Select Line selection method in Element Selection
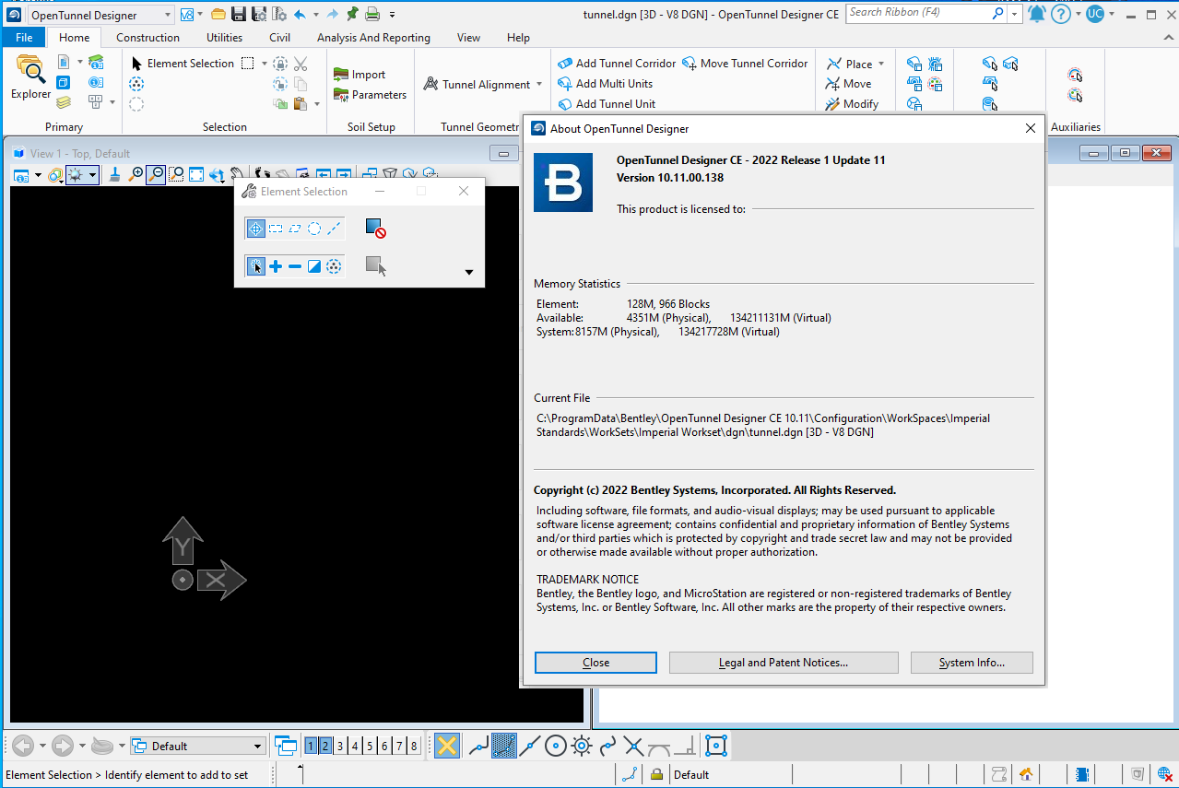Screen dimensions: 1179x788 tap(334, 229)
